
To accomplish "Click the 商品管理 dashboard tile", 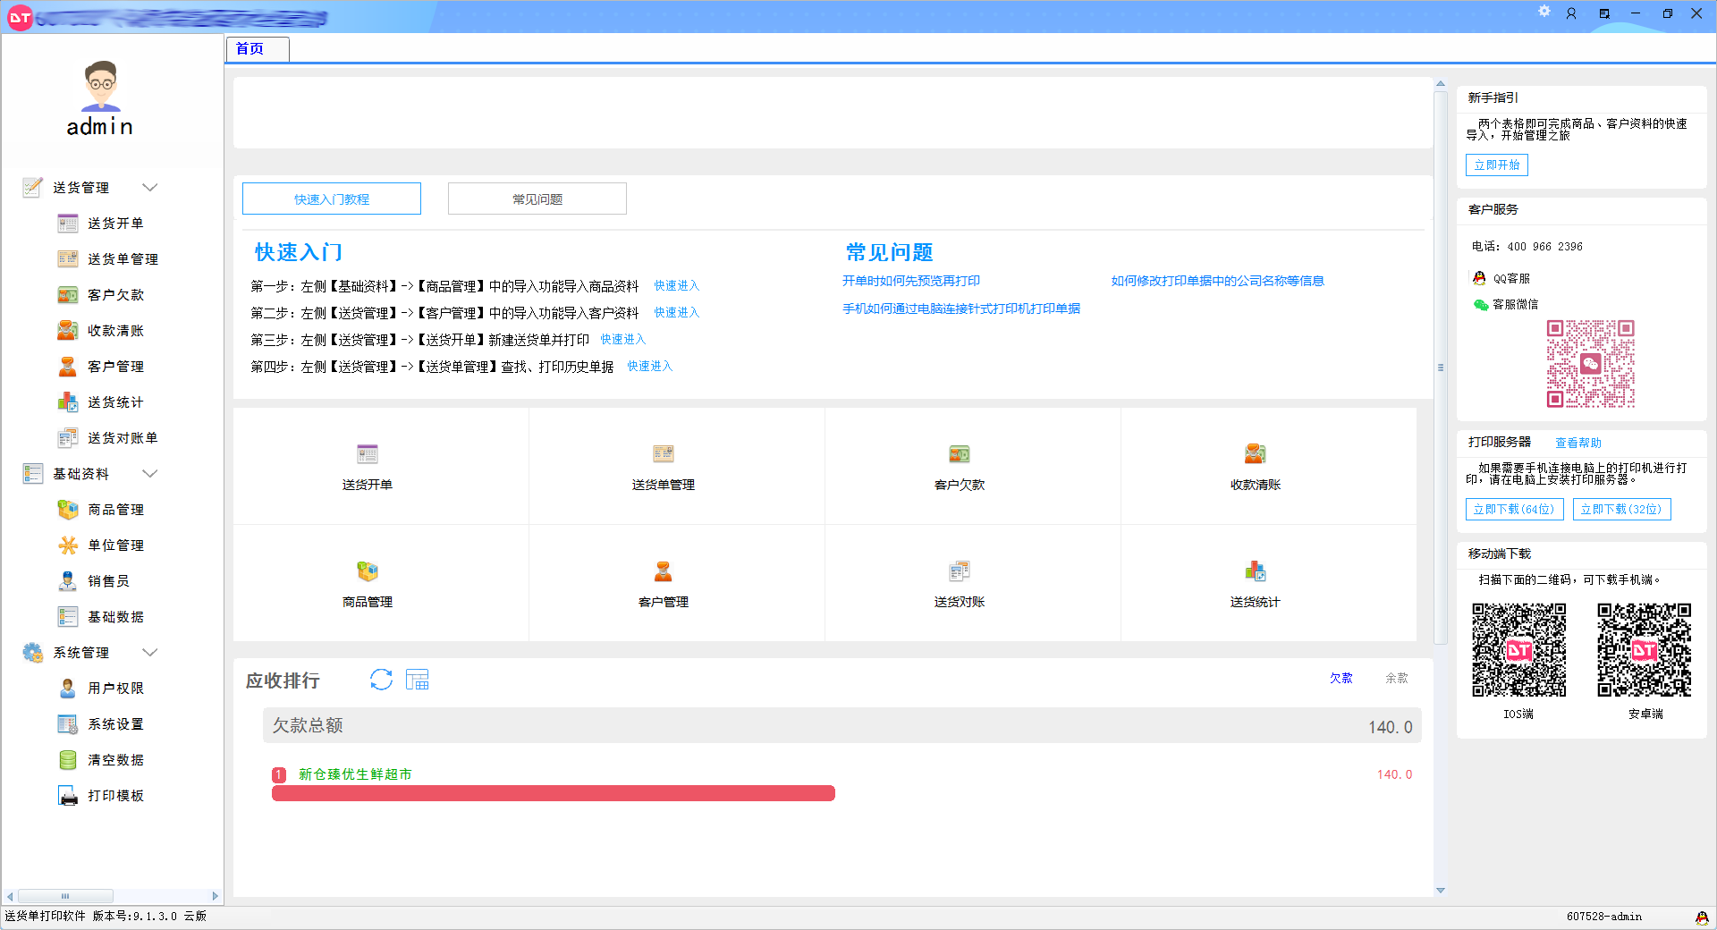I will click(381, 583).
